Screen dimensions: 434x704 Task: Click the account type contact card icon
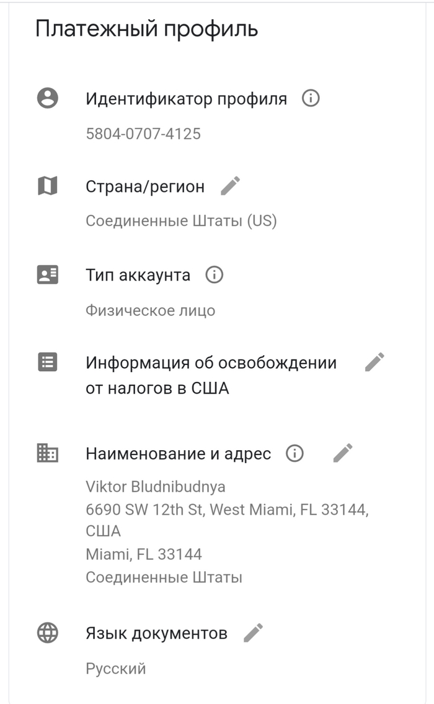48,274
